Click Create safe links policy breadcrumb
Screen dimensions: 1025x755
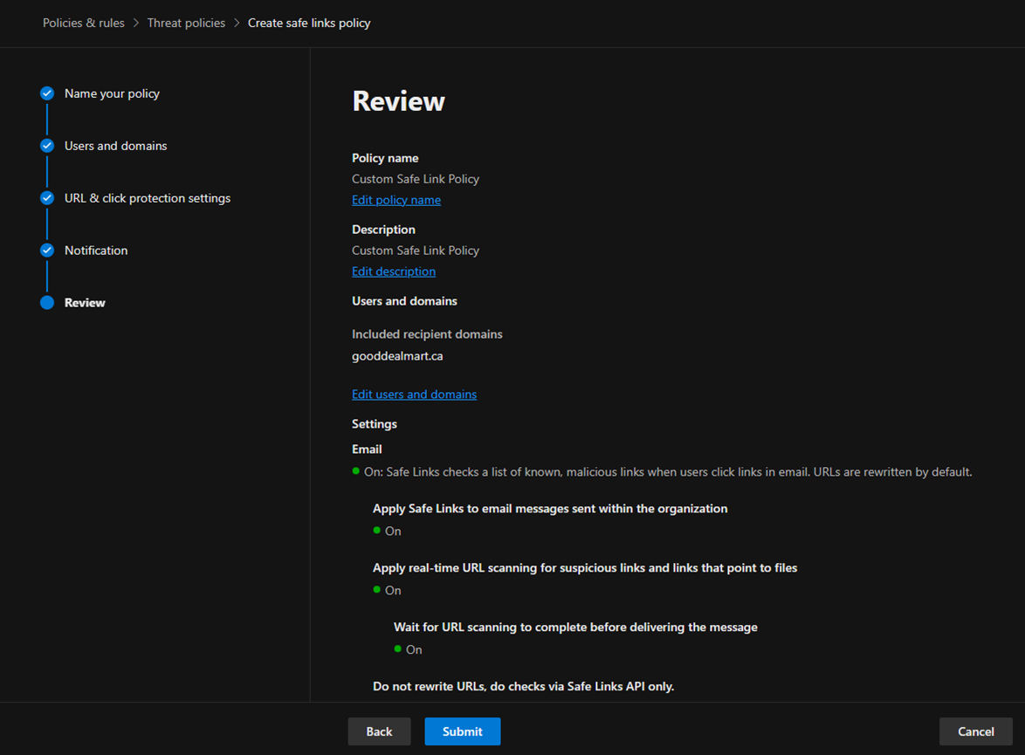(x=309, y=23)
